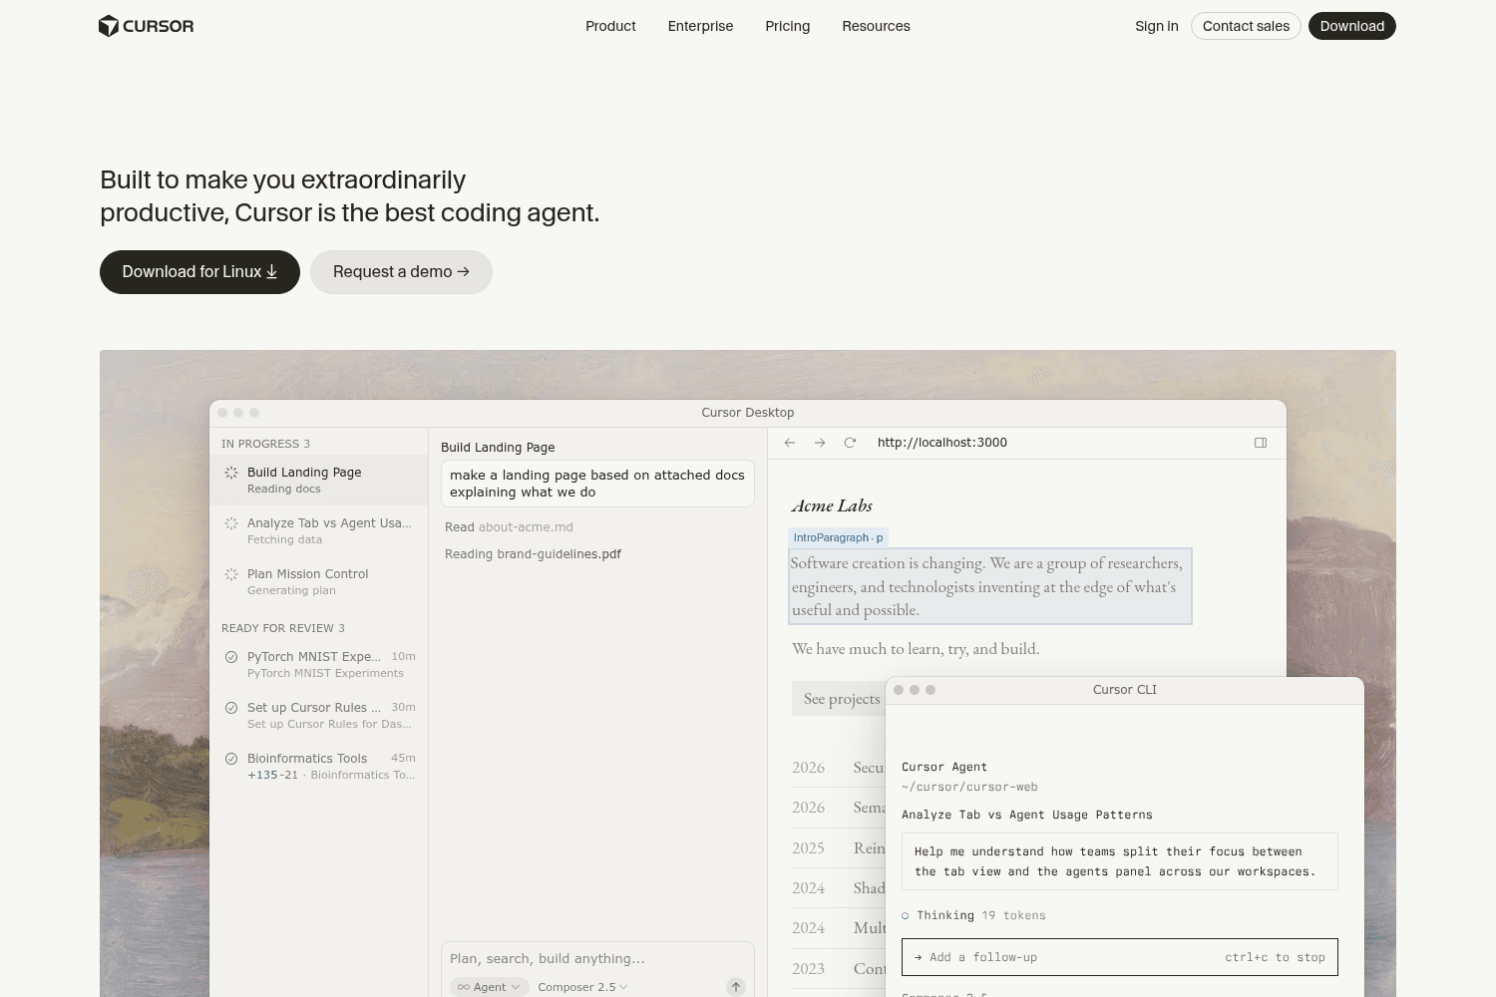Screen dimensions: 1496x997
Task: Click the CLI prompt text about teams
Action: click(x=1120, y=861)
